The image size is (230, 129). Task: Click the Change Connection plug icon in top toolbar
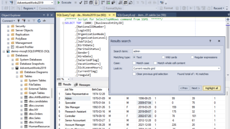[x=11, y=3]
